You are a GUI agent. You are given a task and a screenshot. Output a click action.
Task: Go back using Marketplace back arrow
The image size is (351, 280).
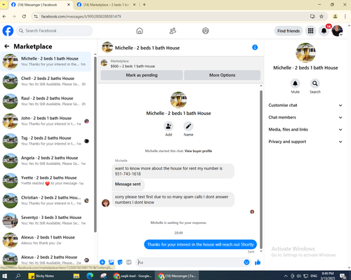coord(7,46)
